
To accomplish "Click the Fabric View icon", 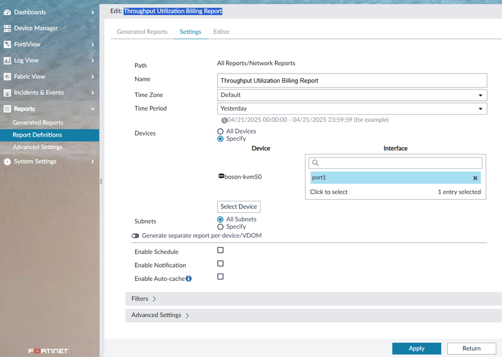I will point(7,76).
